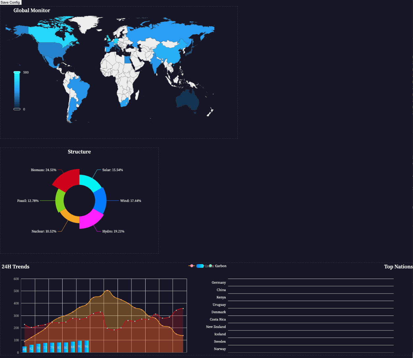Toggle the blue gradient bar legend marker

tap(200, 266)
